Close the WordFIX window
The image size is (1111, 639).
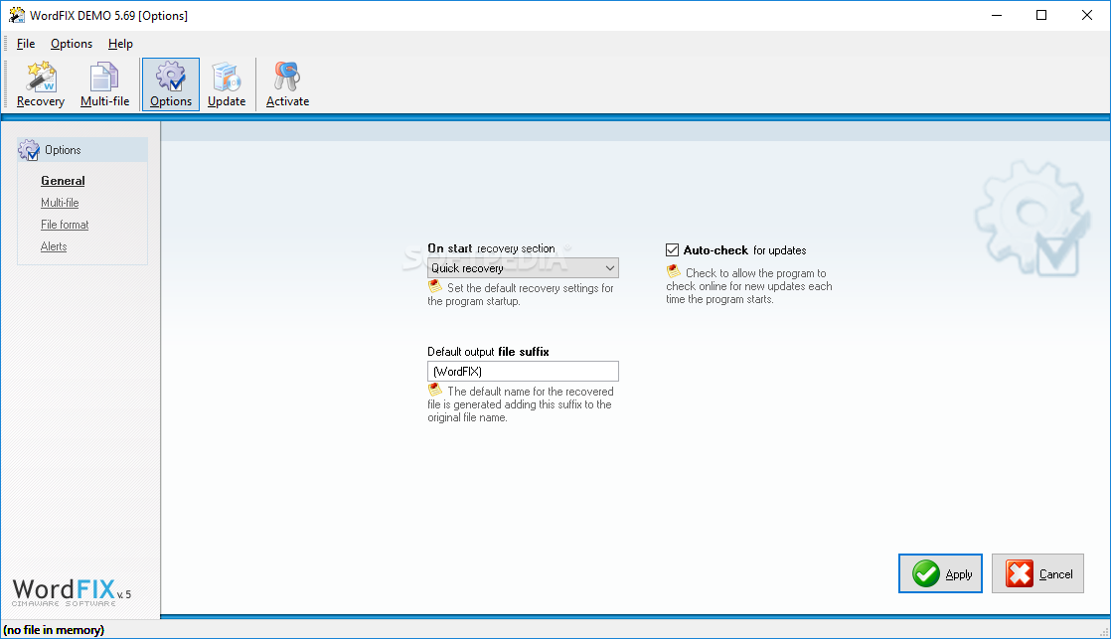(1087, 15)
